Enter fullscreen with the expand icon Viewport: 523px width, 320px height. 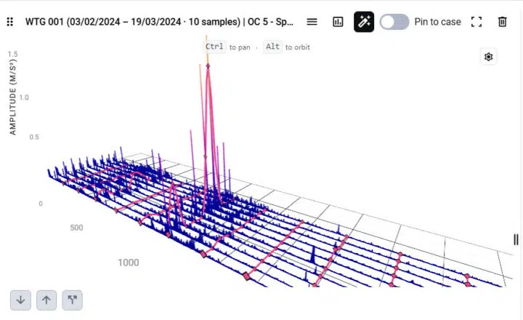477,22
